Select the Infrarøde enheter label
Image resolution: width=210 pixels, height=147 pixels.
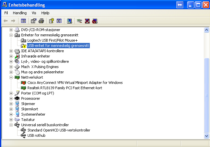click(x=35, y=56)
